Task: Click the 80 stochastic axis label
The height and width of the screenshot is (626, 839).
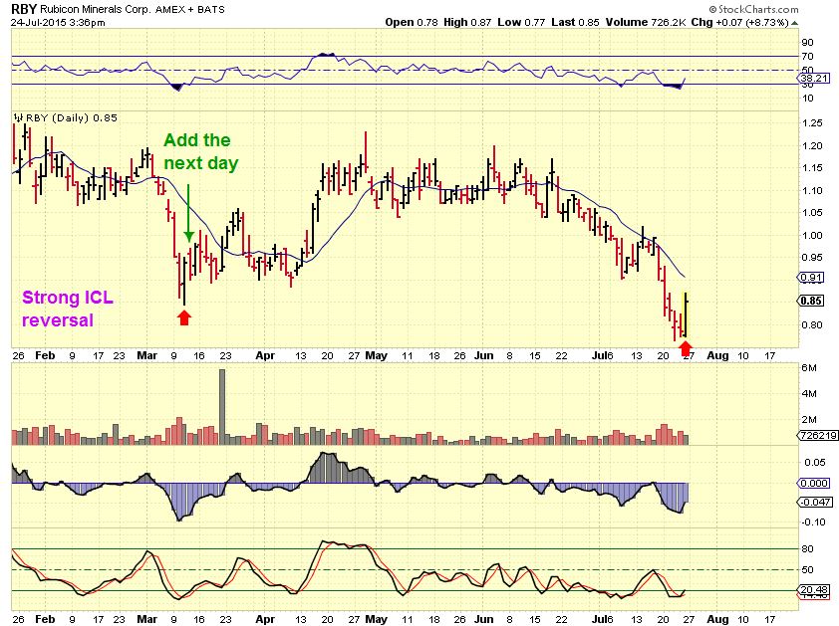Action: pos(807,549)
